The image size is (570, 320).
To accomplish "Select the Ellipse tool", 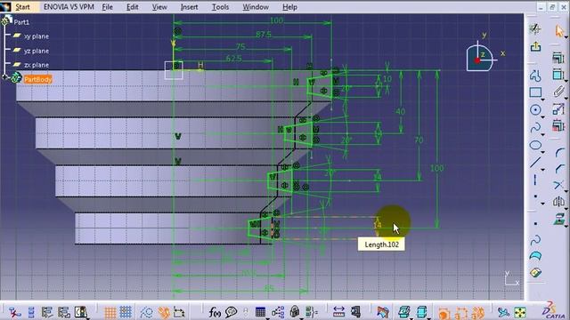I will (535, 146).
